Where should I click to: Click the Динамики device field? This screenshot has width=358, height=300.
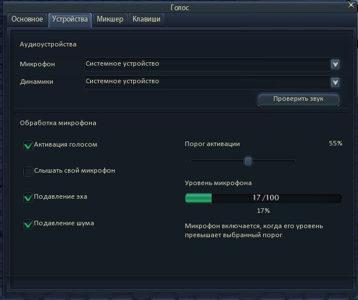(213, 82)
